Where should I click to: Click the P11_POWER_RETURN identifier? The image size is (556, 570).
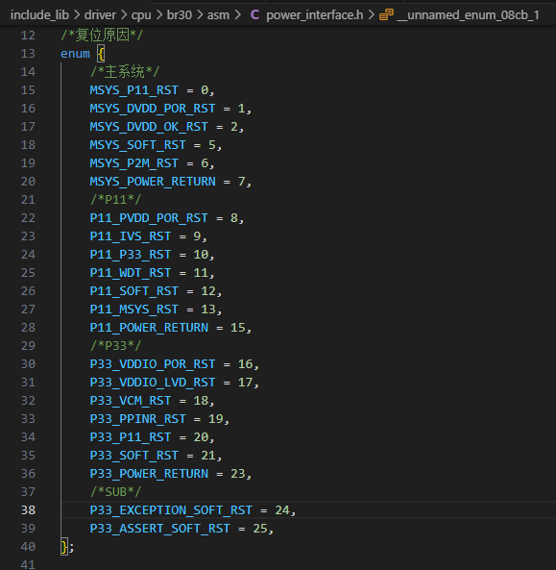(x=149, y=328)
